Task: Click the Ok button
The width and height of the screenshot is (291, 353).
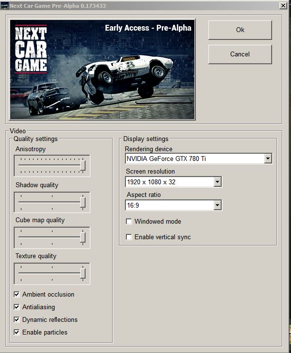Action: 240,30
